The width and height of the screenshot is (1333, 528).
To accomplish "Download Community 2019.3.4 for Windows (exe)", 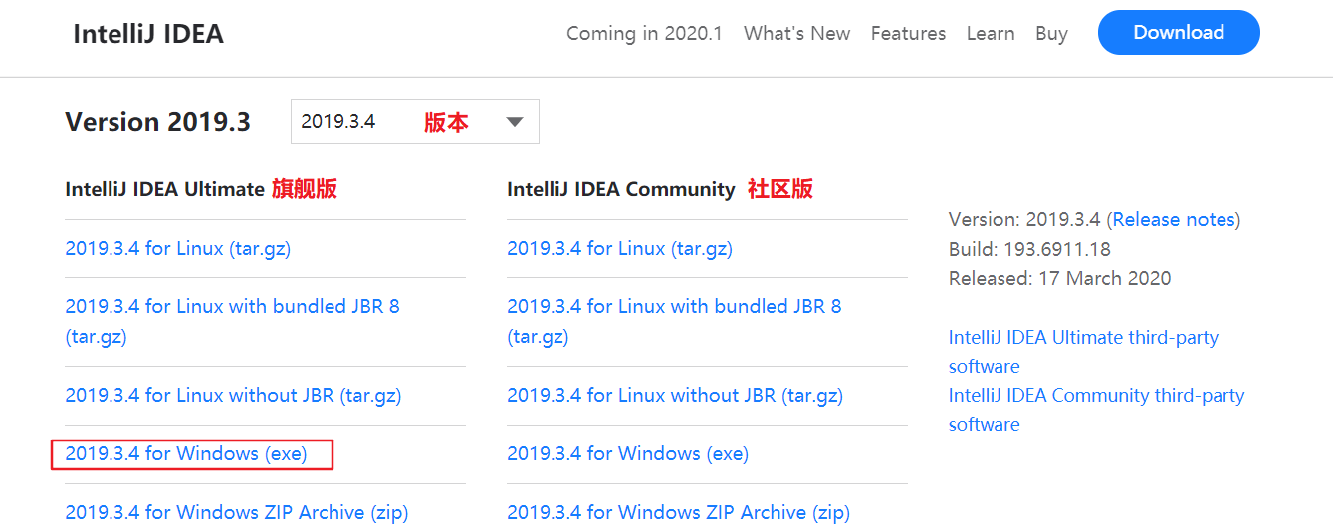I will 628,453.
